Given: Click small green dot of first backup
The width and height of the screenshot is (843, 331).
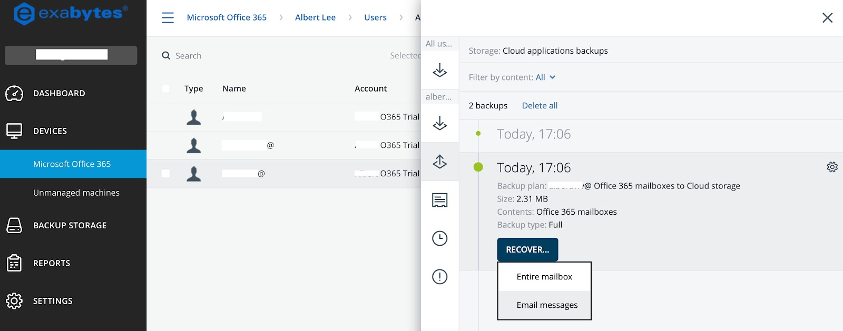Looking at the screenshot, I should click(x=478, y=134).
